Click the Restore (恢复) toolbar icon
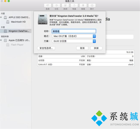Screen dimensions: 140x129 74,6
